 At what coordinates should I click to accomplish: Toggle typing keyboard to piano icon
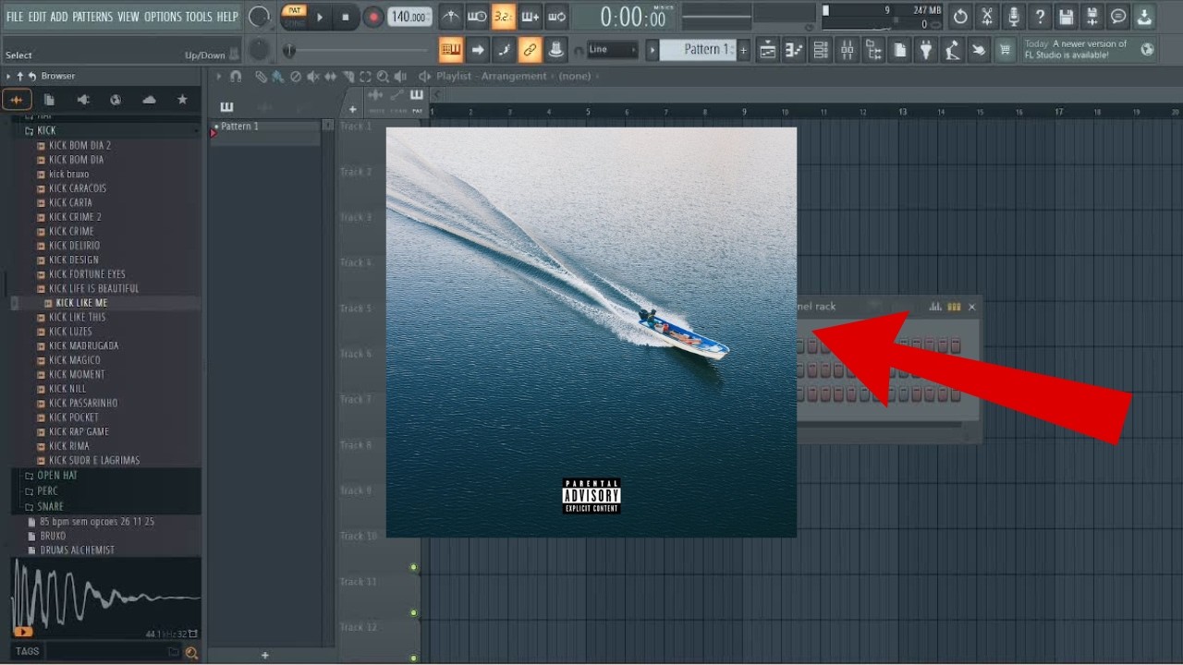point(451,50)
